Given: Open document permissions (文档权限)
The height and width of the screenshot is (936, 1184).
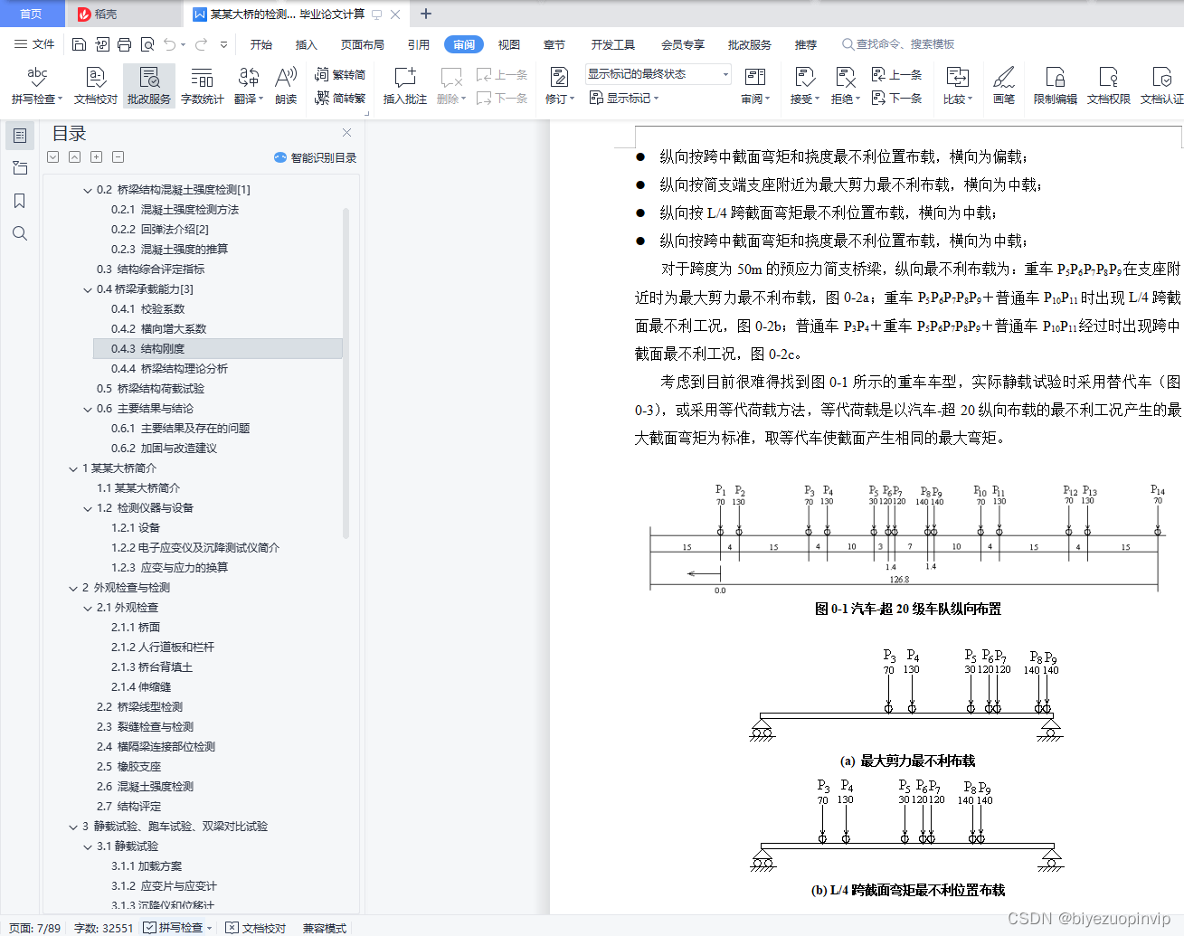Looking at the screenshot, I should point(1109,86).
